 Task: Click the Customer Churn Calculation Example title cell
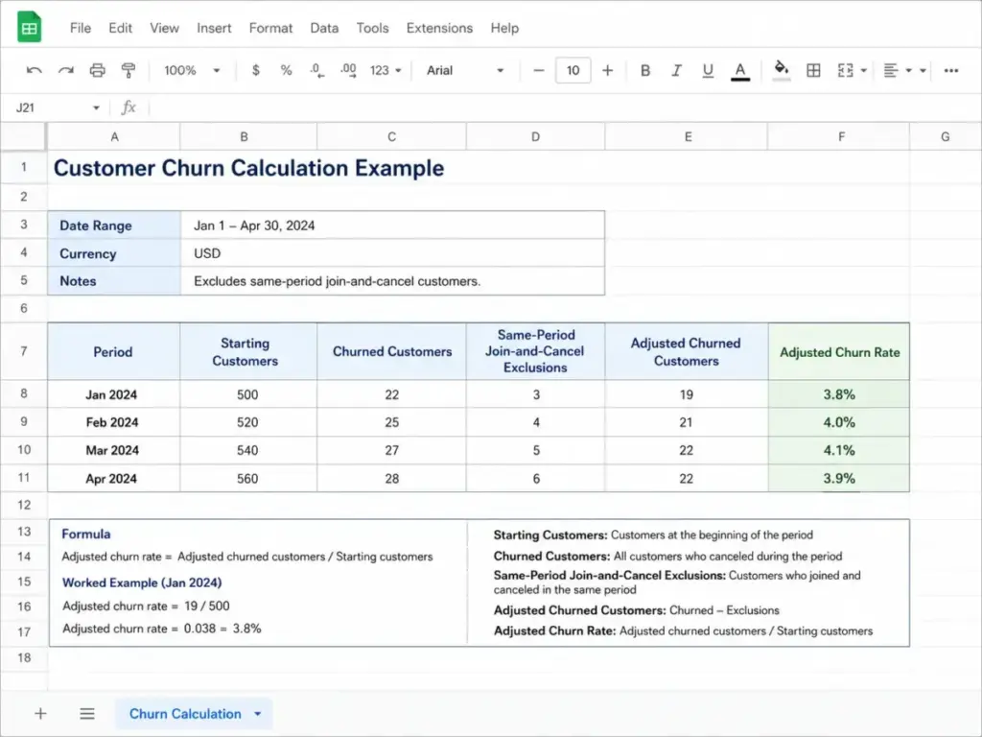248,168
